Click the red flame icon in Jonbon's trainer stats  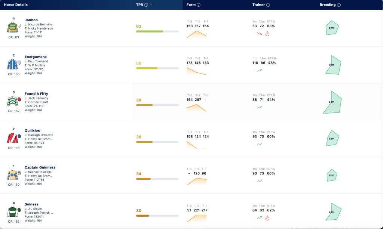(x=267, y=34)
